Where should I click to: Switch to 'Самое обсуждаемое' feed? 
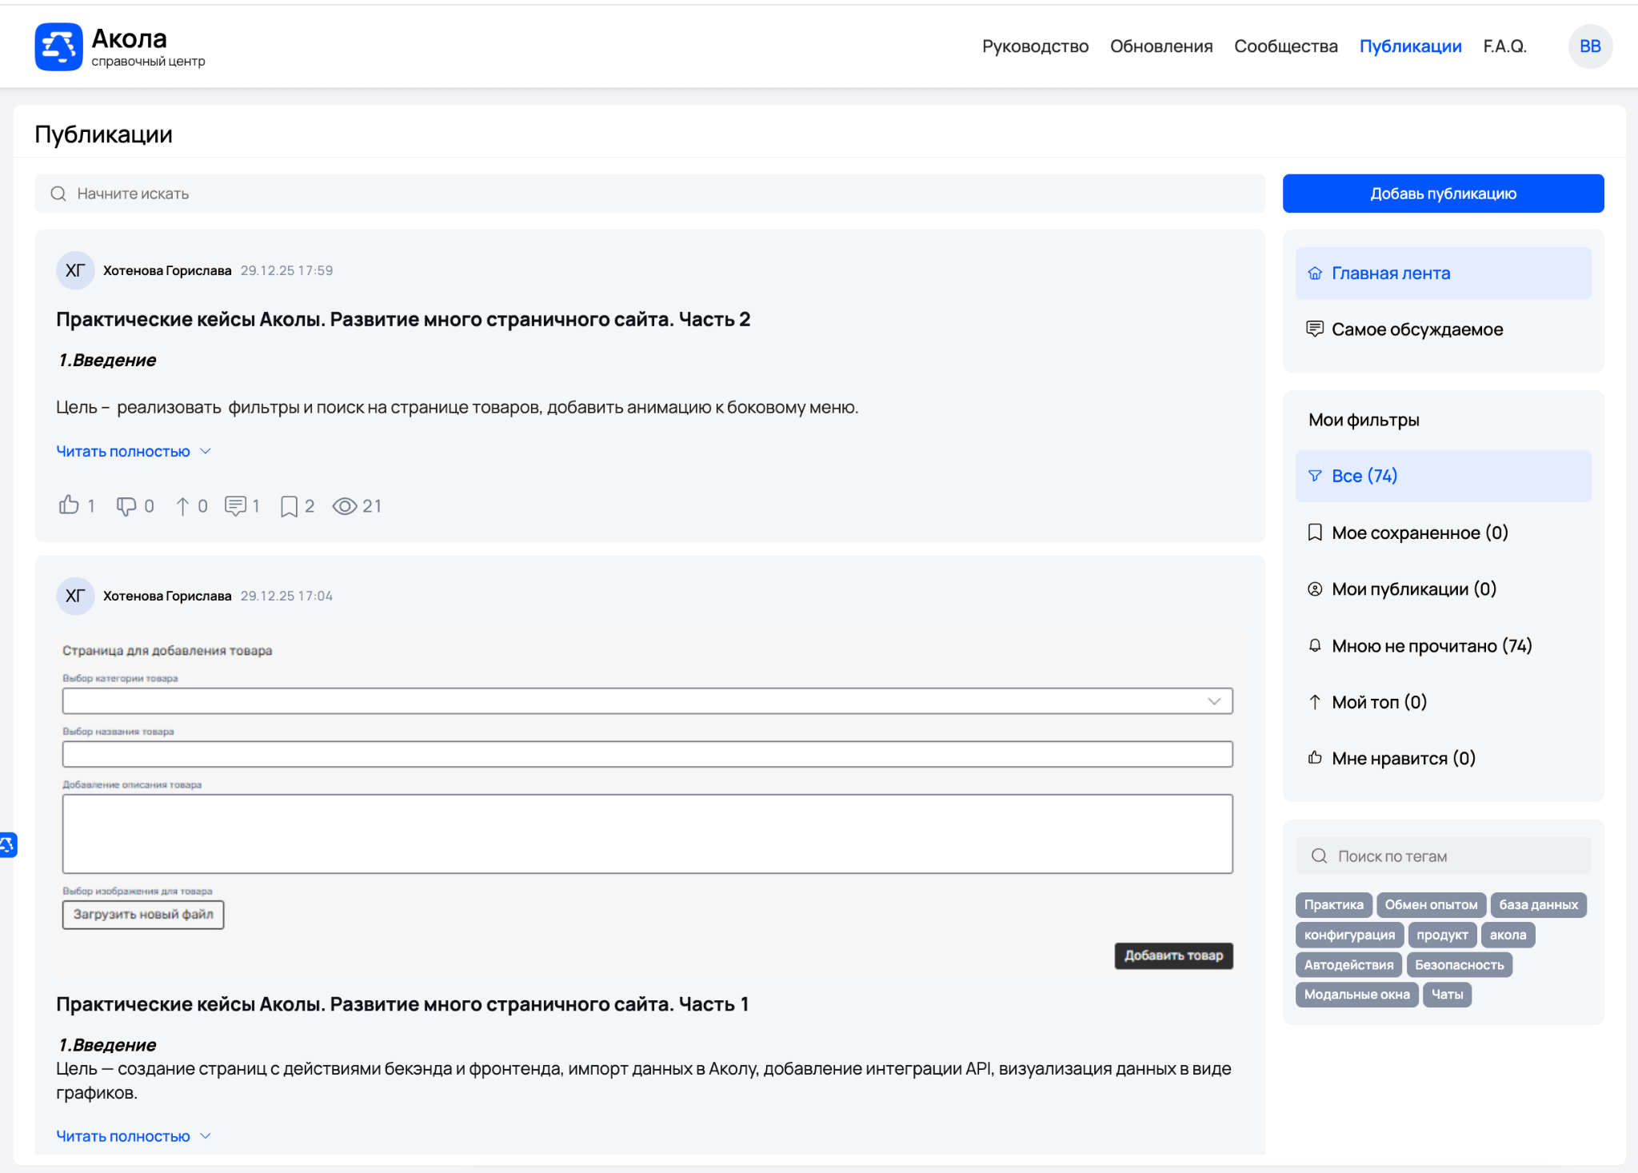pyautogui.click(x=1416, y=329)
